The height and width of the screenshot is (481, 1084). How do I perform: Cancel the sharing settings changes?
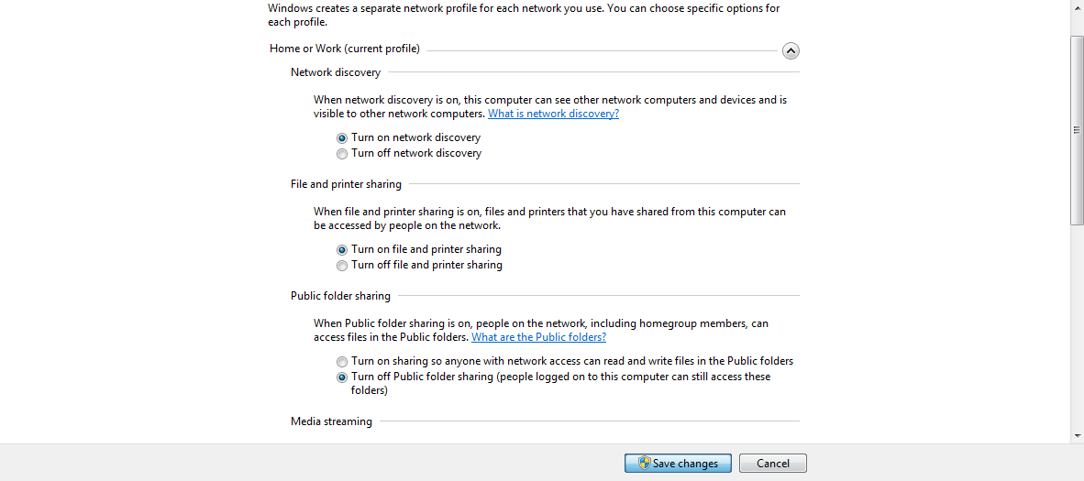pyautogui.click(x=772, y=464)
